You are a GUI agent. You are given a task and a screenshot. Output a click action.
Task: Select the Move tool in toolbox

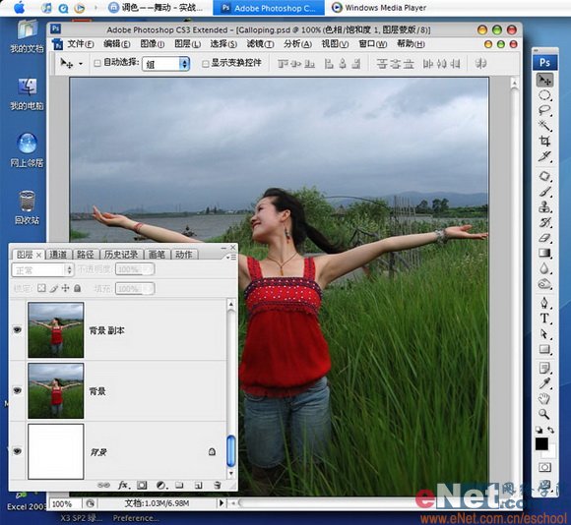tap(544, 80)
